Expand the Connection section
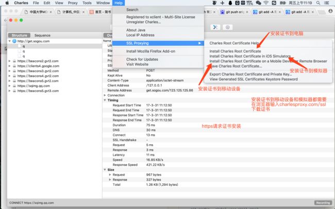335x209 pixels. [x=105, y=95]
